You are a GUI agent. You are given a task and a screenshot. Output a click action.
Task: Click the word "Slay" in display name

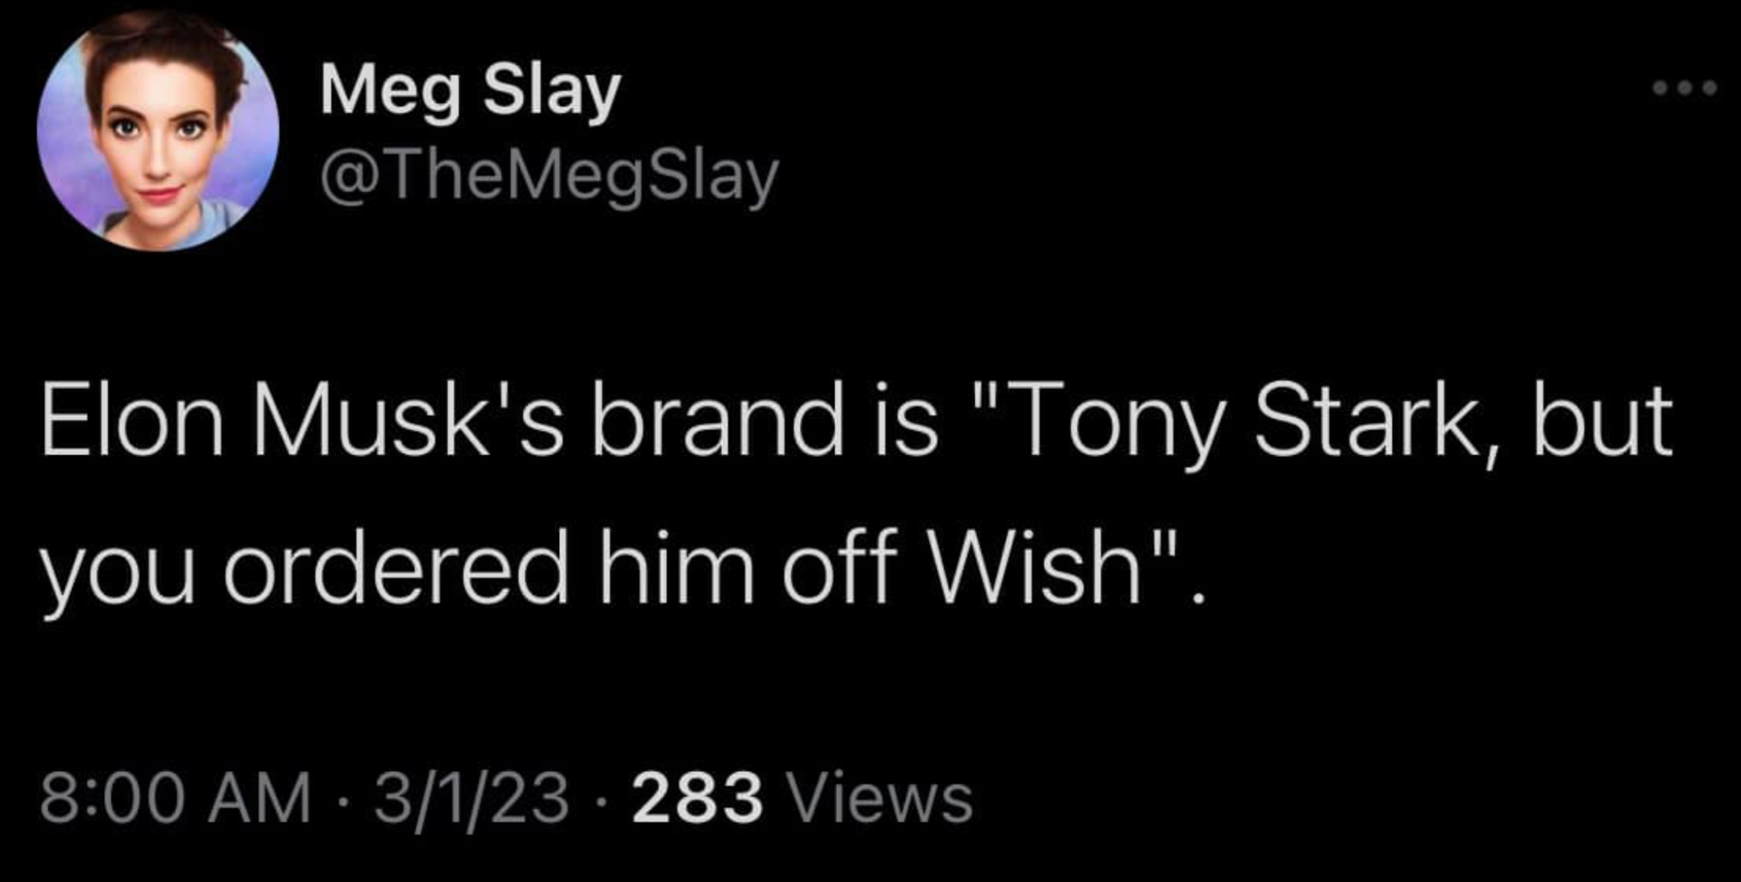coord(551,90)
